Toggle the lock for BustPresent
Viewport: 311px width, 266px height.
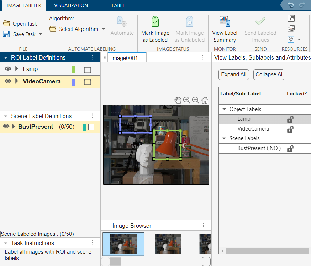tap(290, 148)
